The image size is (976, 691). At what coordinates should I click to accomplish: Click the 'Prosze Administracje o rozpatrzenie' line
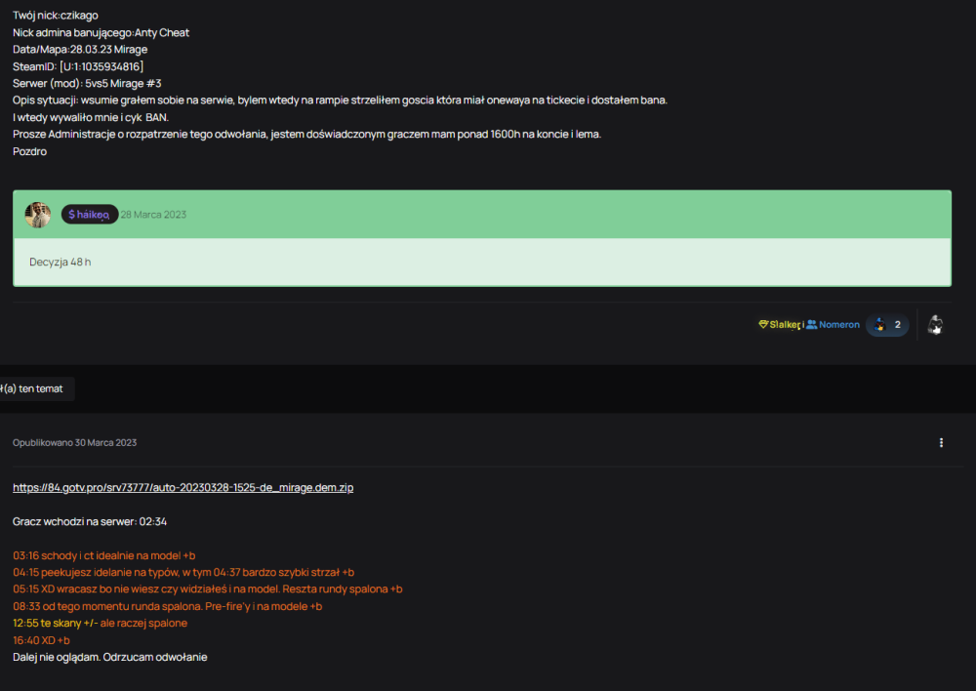[x=306, y=134]
